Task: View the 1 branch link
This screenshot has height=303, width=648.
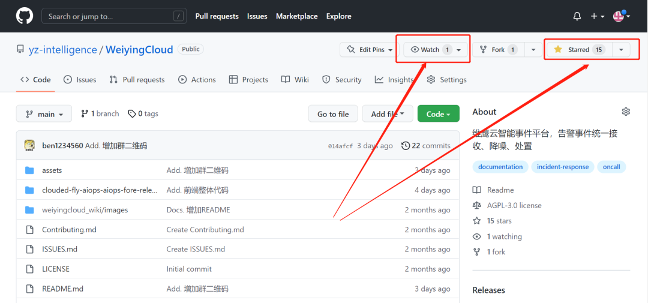Action: pyautogui.click(x=100, y=113)
